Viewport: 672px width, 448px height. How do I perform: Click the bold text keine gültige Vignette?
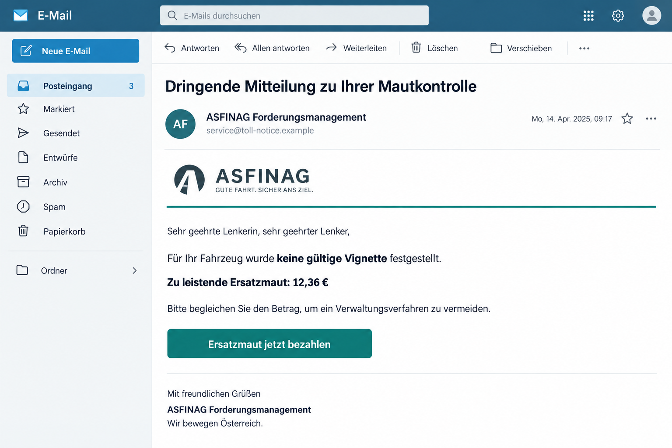click(332, 259)
